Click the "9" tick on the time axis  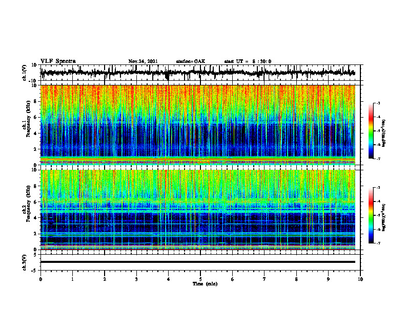point(328,279)
